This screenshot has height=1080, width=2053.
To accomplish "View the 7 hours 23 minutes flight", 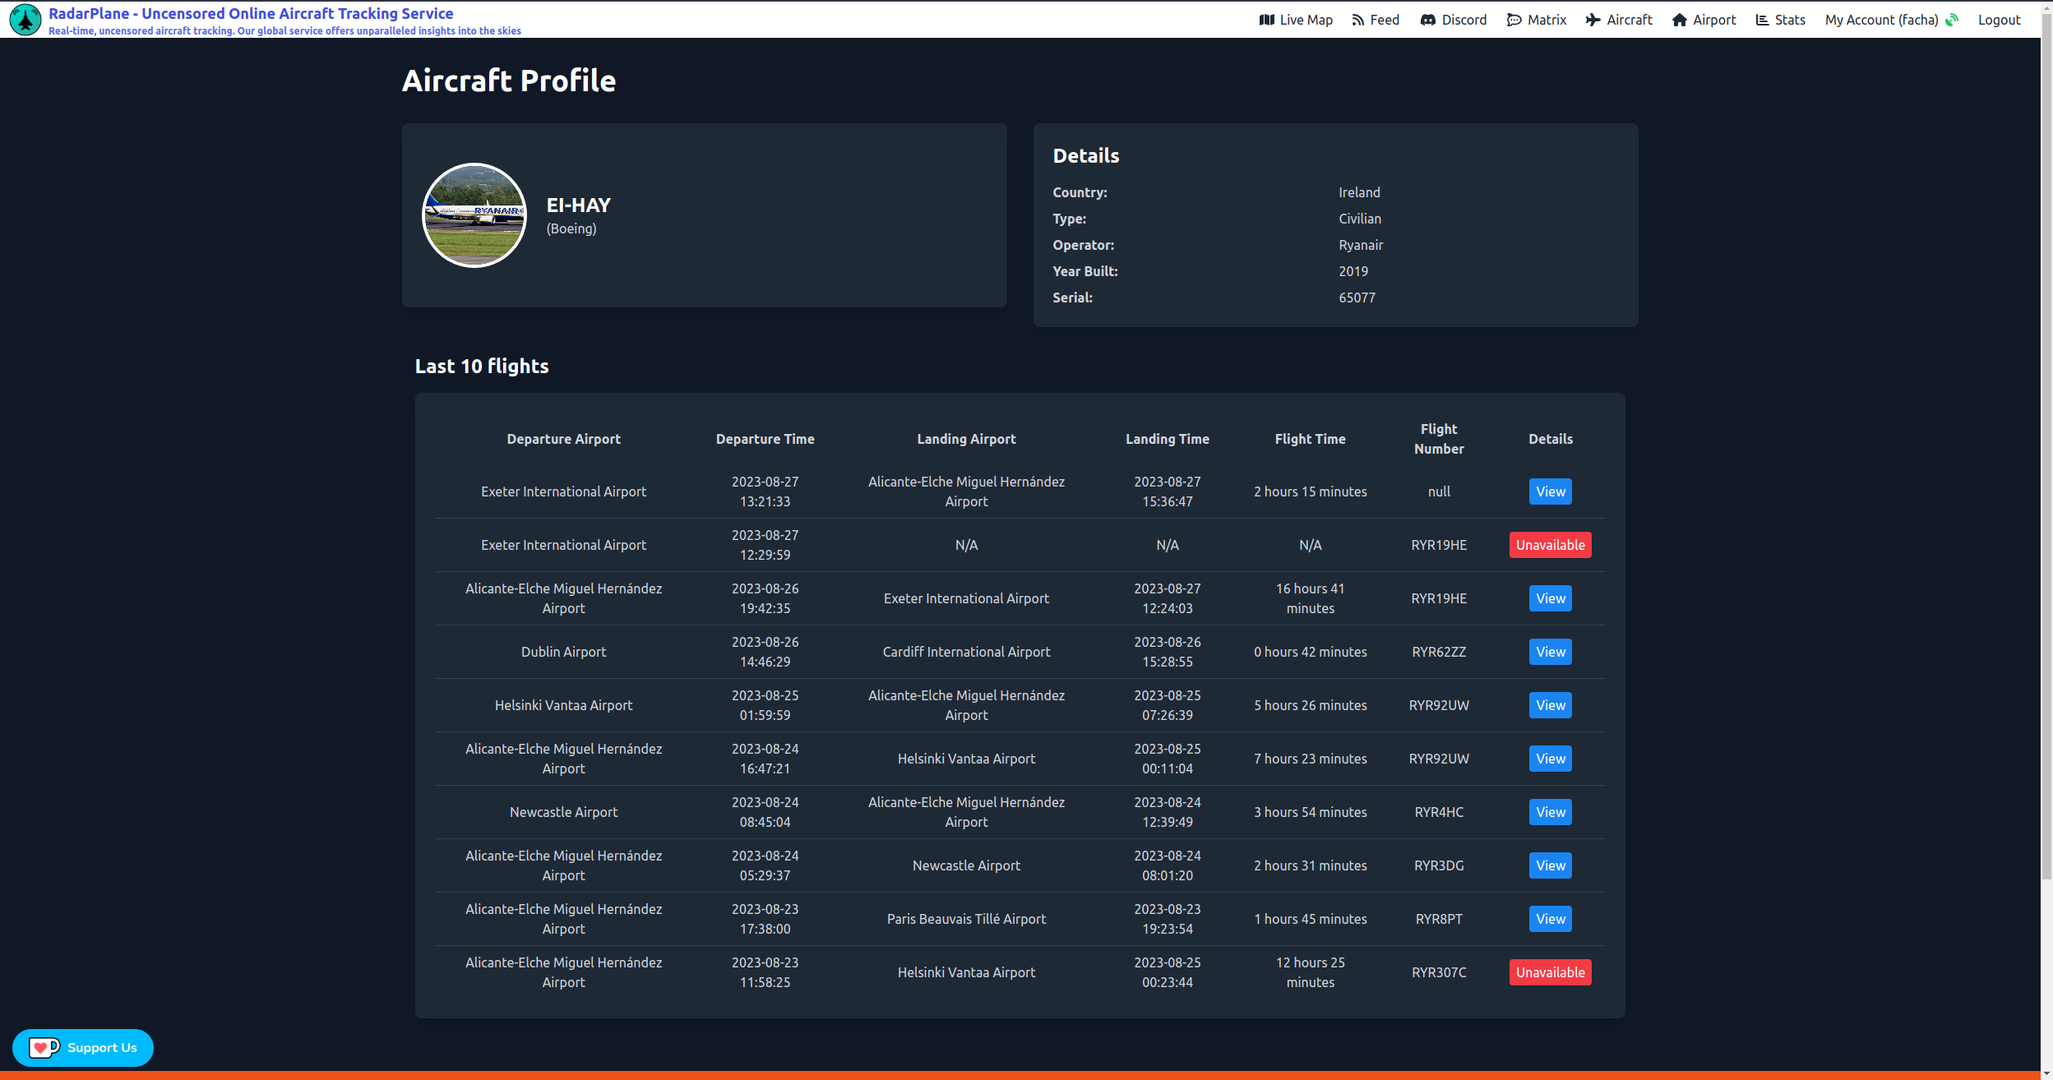I will point(1550,759).
